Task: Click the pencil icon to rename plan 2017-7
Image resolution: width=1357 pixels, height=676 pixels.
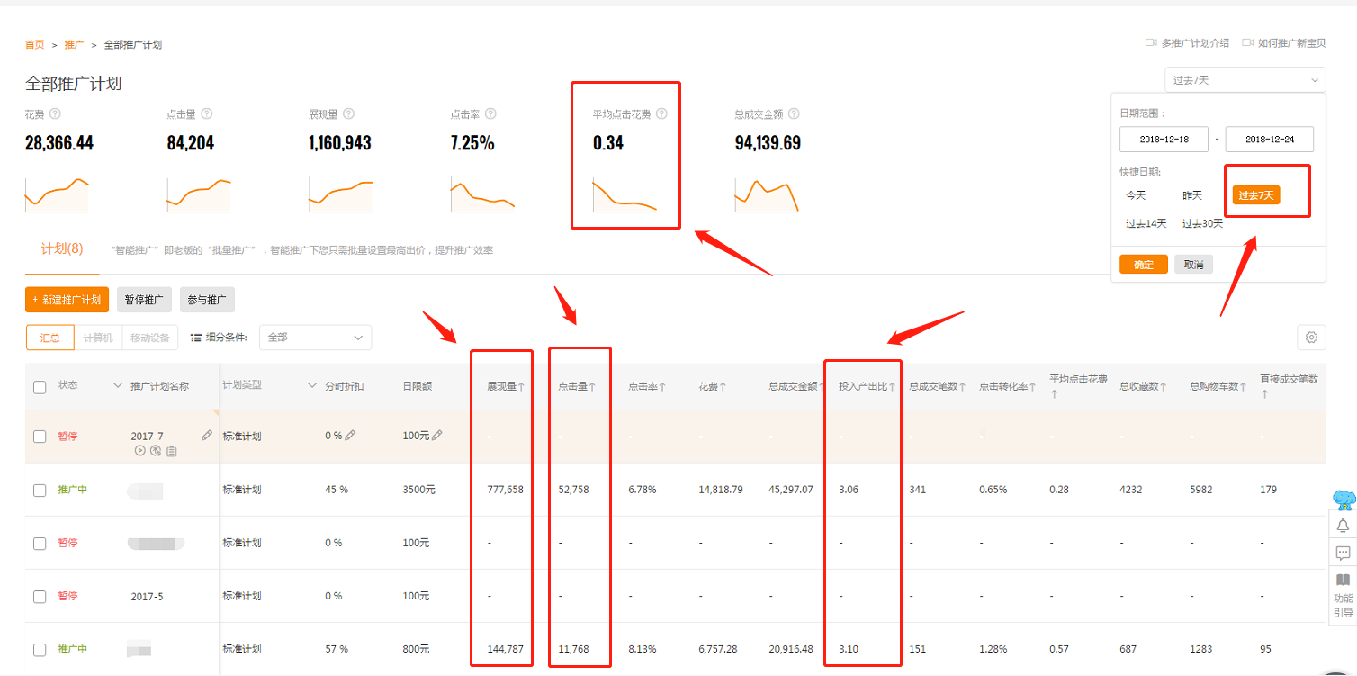Action: point(207,435)
